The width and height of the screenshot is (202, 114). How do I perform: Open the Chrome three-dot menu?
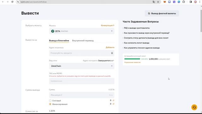(x=200, y=2)
